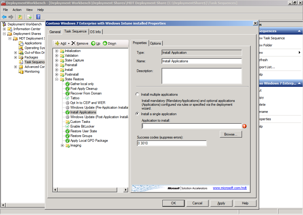
Task: Click the Up green arrow icon
Action: [93, 43]
